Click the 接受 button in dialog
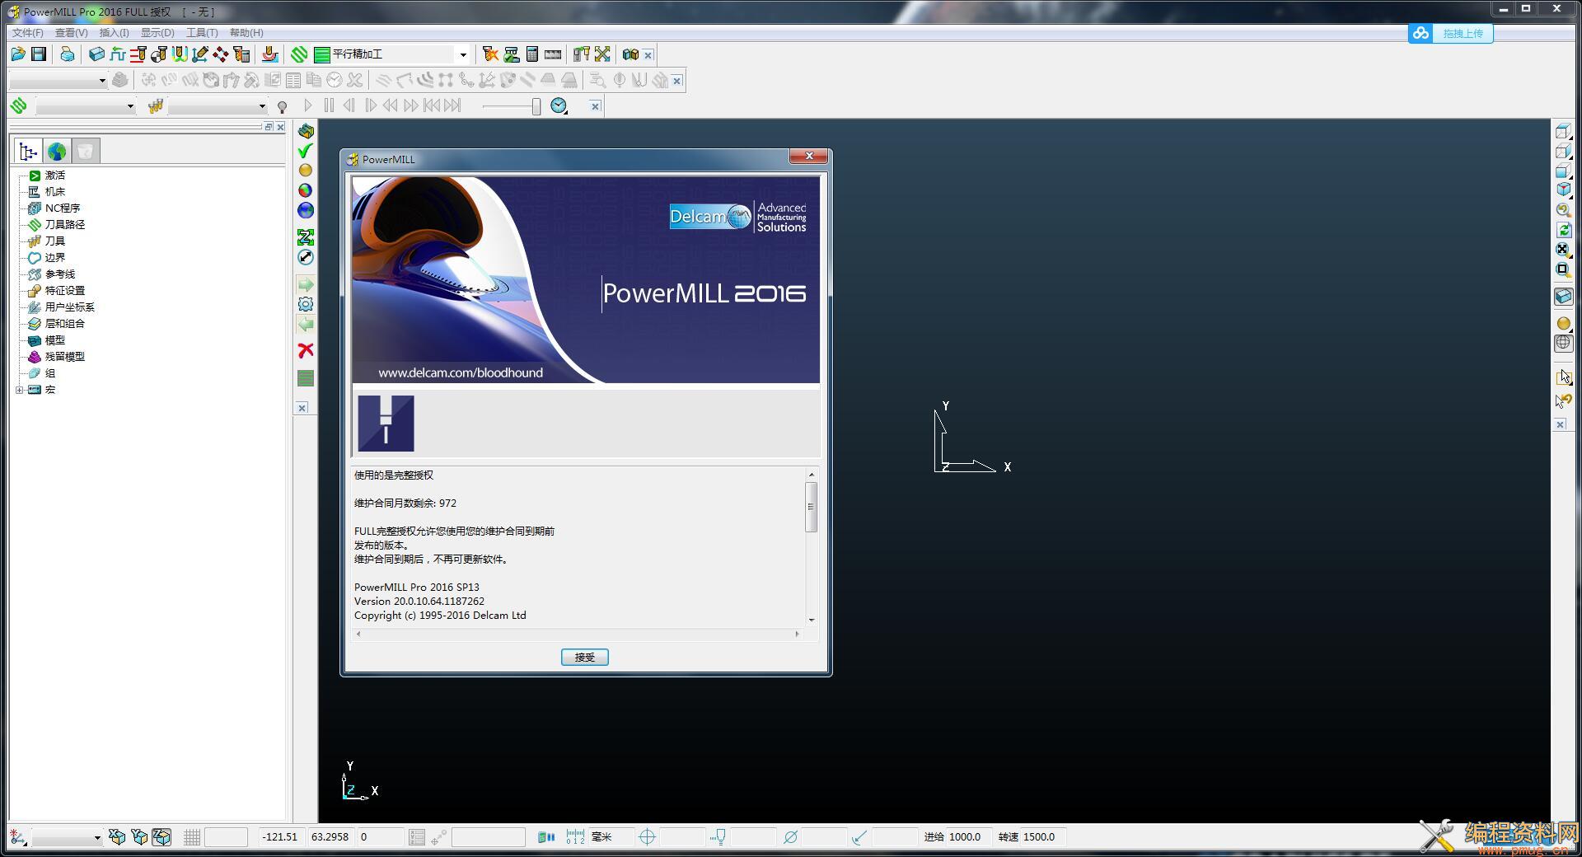 (x=585, y=657)
